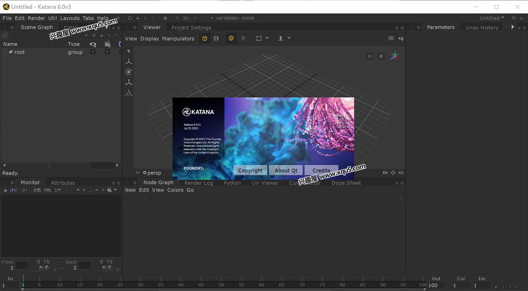The image size is (528, 291).
Task: Activate the translate manipulator in Viewer sidebar
Action: tap(129, 62)
